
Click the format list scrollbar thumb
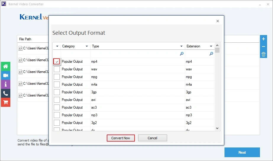click(x=217, y=50)
